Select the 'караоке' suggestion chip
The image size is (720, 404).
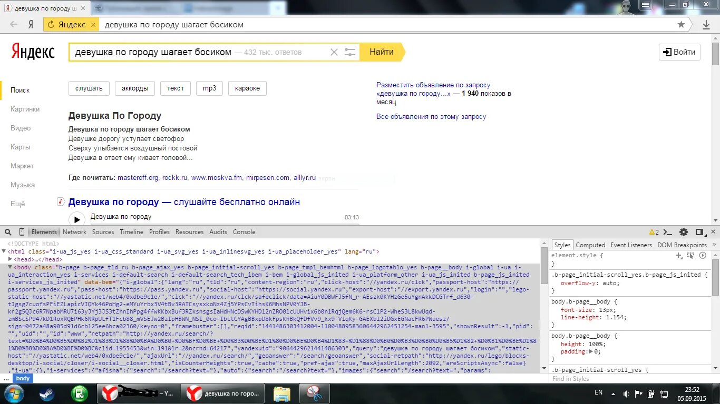point(247,88)
